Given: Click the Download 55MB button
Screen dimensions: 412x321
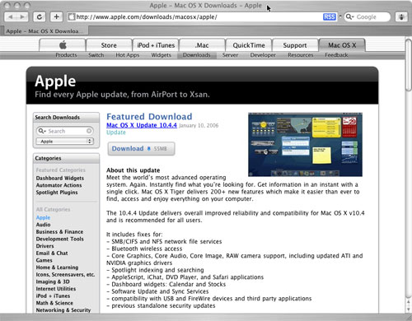Looking at the screenshot, I should click(141, 148).
